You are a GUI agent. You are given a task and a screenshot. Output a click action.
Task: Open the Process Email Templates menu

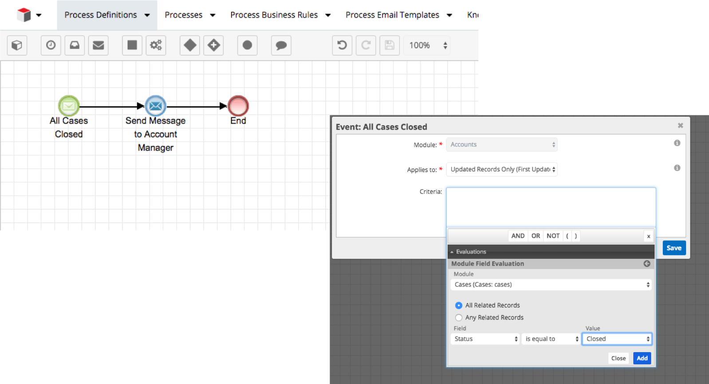pos(398,15)
